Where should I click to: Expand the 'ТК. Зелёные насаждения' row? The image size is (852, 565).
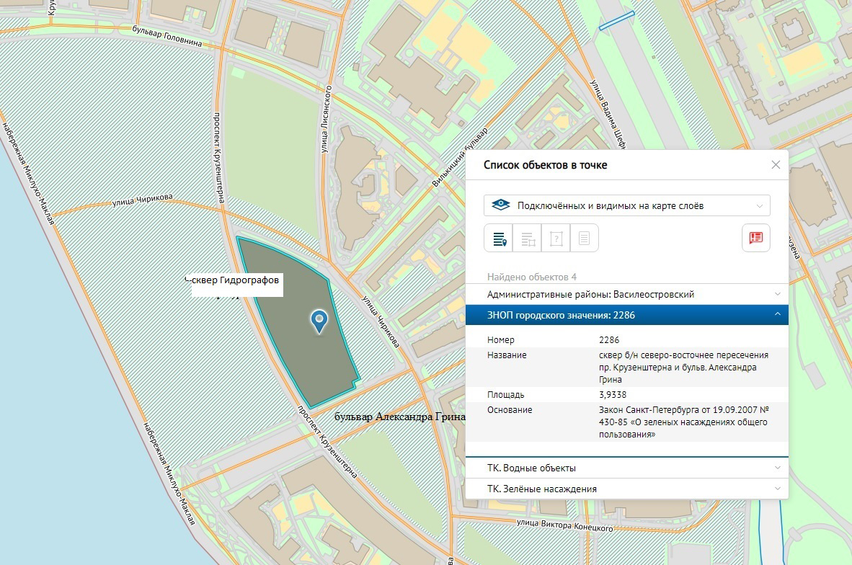pos(626,489)
